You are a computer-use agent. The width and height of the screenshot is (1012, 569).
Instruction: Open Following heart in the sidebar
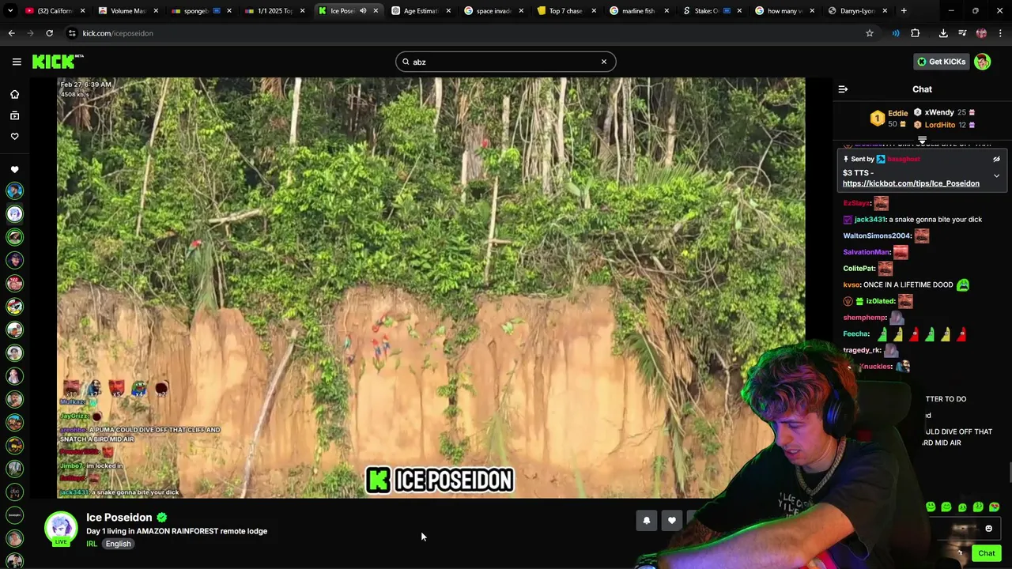point(14,137)
